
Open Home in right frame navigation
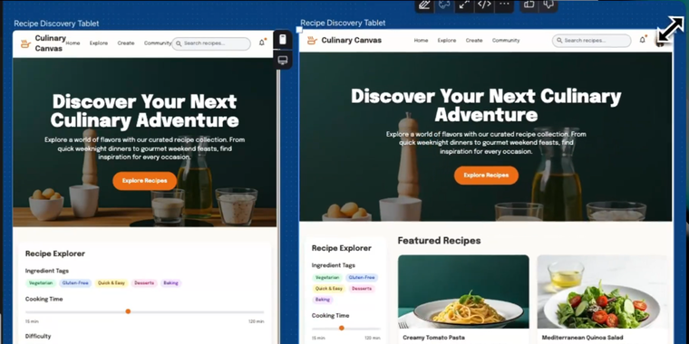(x=421, y=41)
